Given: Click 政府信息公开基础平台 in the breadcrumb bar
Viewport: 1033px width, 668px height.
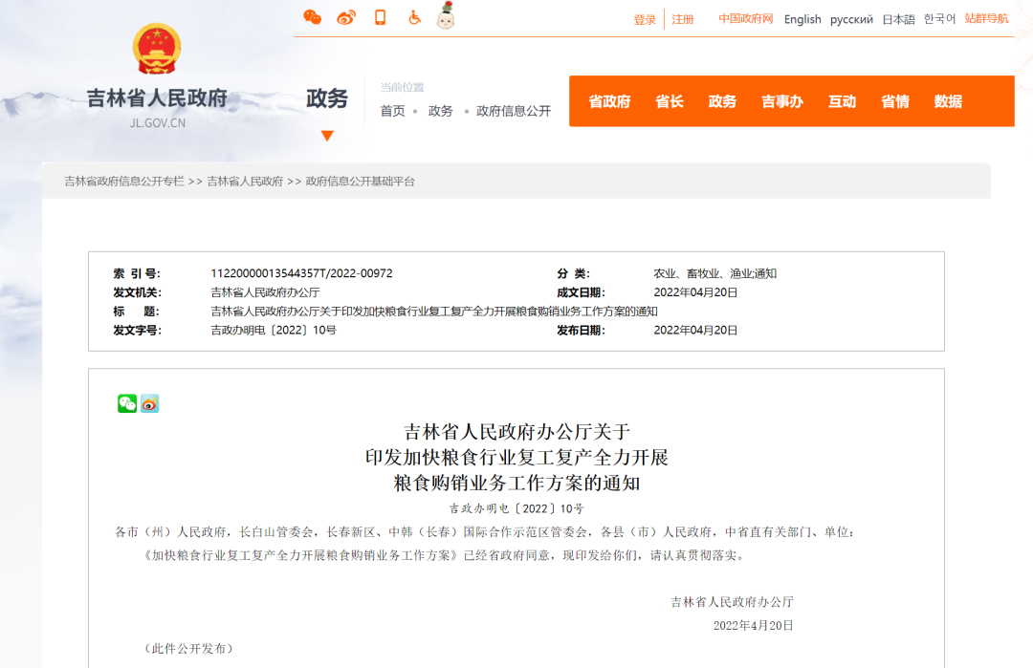Looking at the screenshot, I should [x=361, y=181].
